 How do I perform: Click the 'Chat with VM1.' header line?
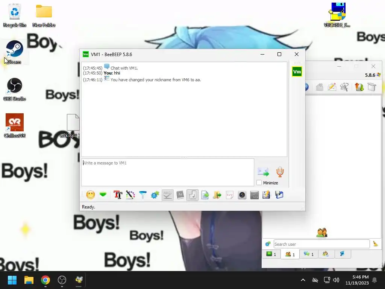(x=124, y=68)
